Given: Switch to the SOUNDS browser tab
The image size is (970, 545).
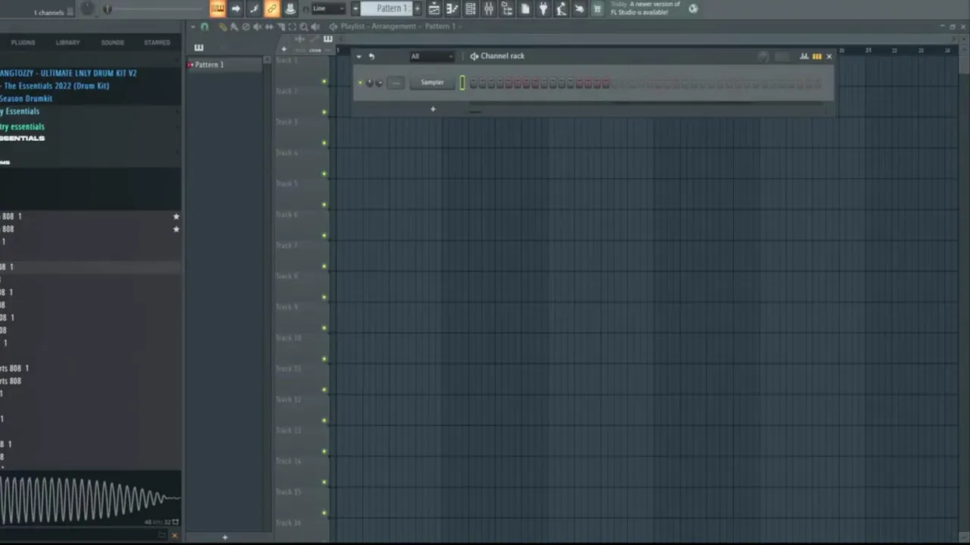Looking at the screenshot, I should 112,42.
